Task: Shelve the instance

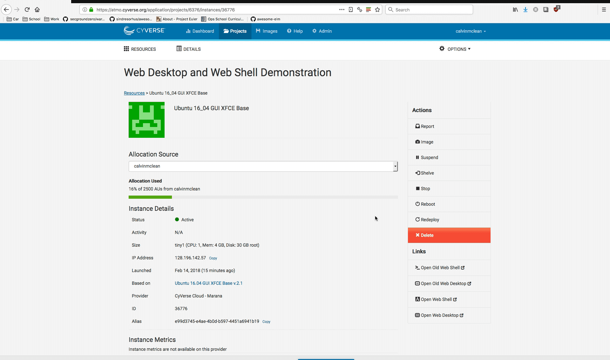Action: coord(449,173)
